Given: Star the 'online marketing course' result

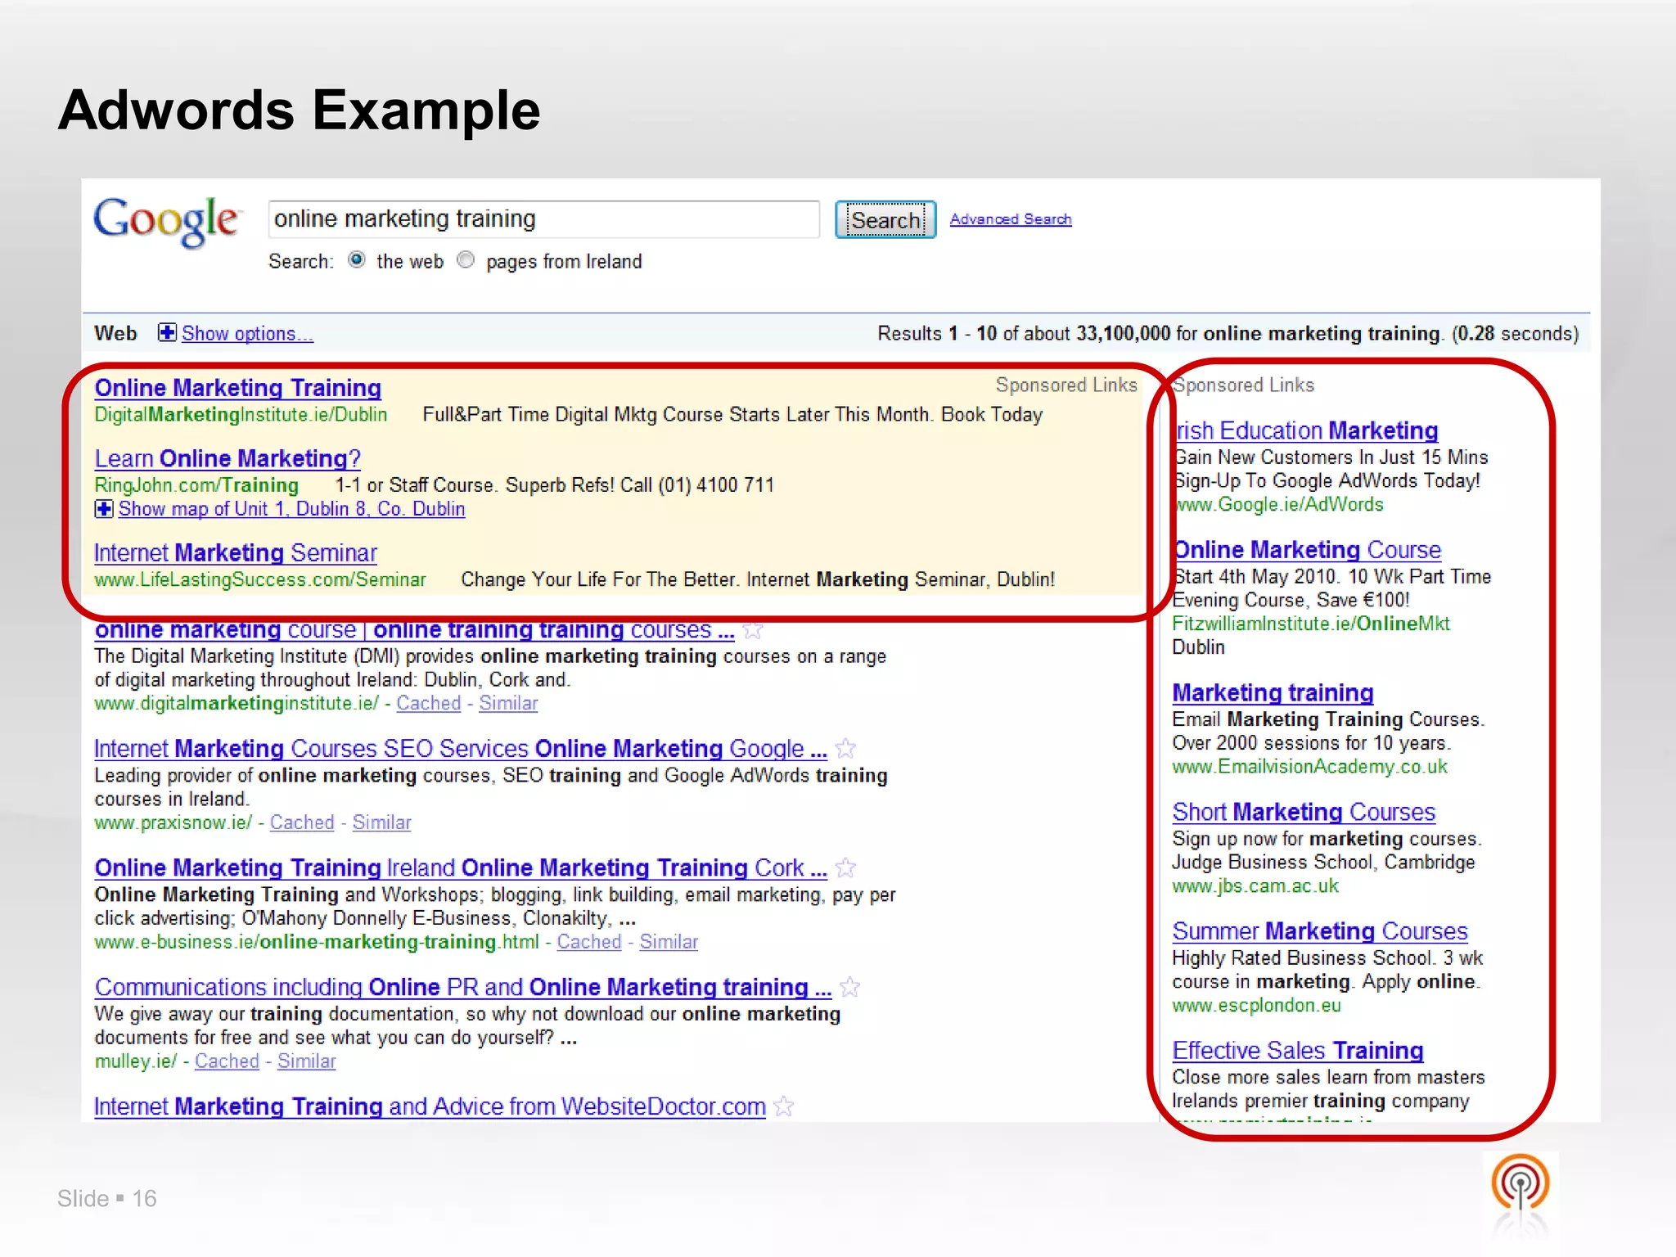Looking at the screenshot, I should pos(753,629).
